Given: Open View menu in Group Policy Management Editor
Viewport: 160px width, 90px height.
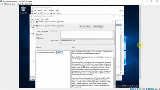Looking at the screenshot, I should pos(42,19).
